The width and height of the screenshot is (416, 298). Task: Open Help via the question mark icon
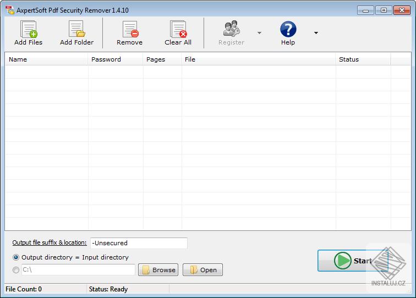coord(288,29)
